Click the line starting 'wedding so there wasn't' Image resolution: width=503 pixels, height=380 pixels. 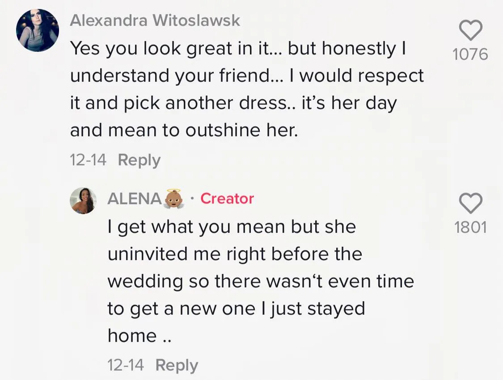tap(261, 281)
